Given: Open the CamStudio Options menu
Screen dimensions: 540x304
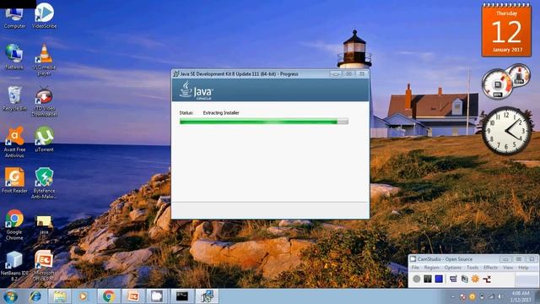Looking at the screenshot, I should click(x=452, y=268).
